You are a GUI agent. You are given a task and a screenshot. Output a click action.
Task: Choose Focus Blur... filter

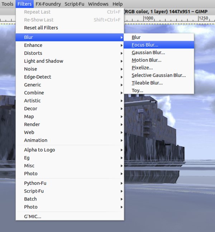click(159, 45)
